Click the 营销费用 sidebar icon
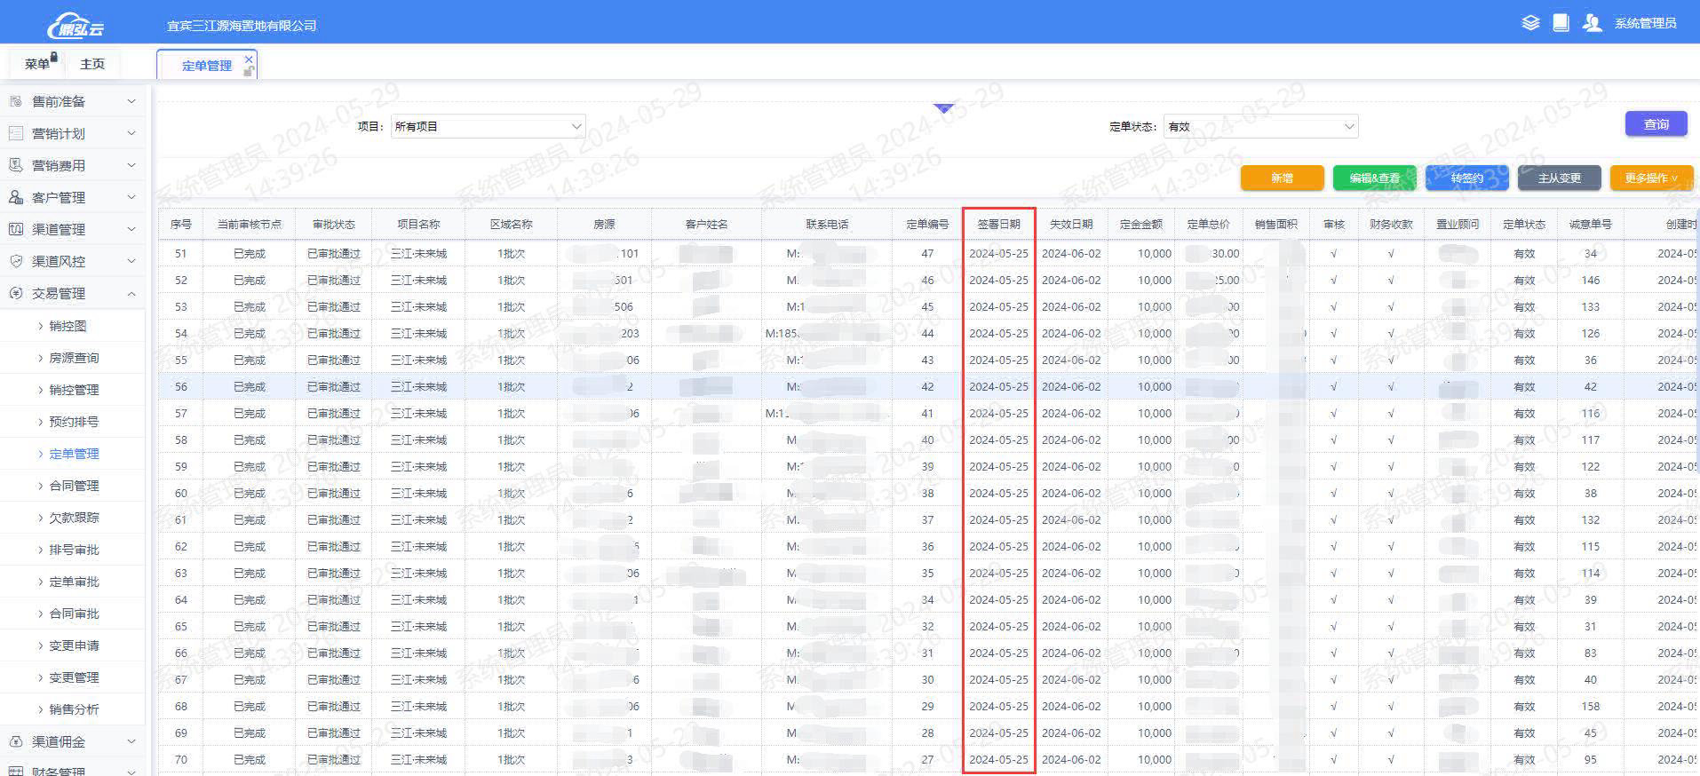 click(15, 165)
